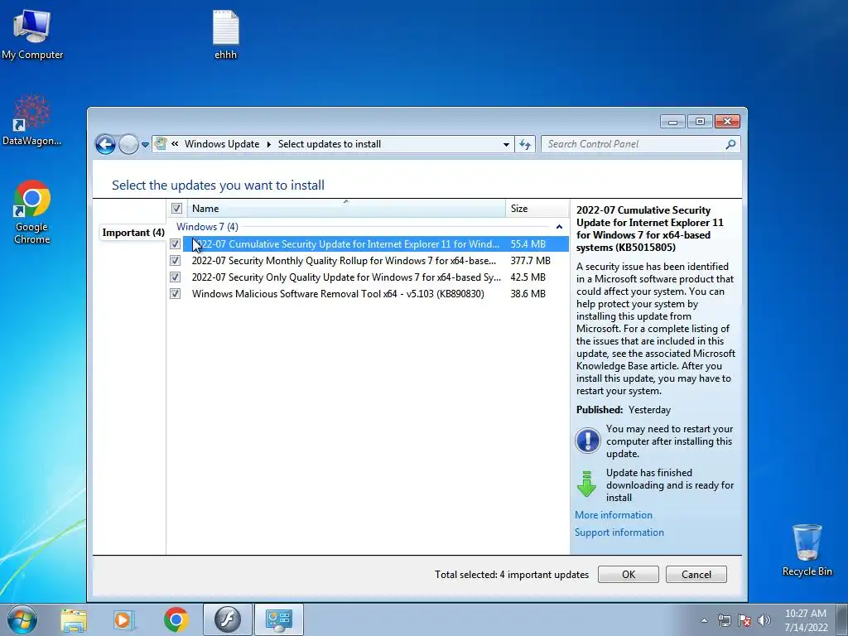Close the Windows Update window
The width and height of the screenshot is (848, 636).
727,122
